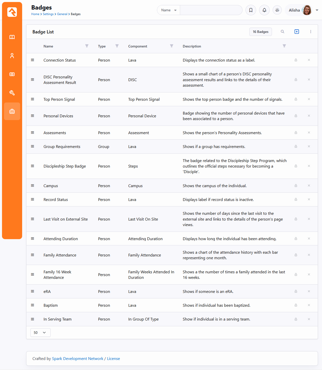Open the notifications bell

[x=264, y=10]
